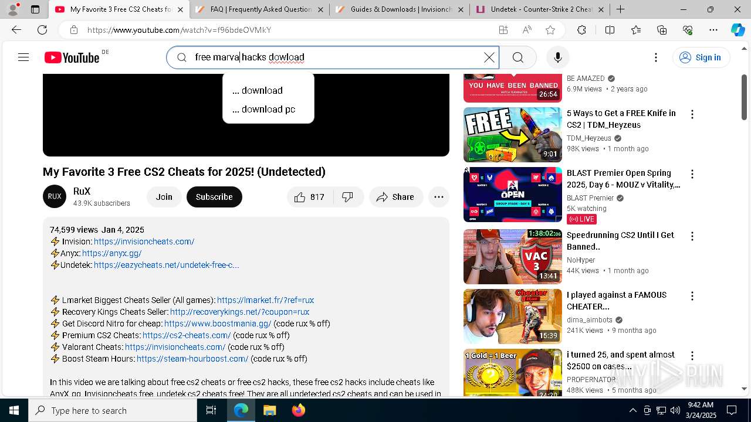751x422 pixels.
Task: Select '... download' search suggestion
Action: click(268, 90)
